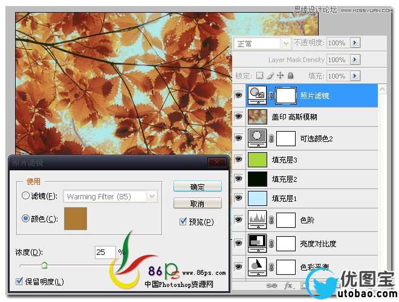Toggle lock image pixels brush icon
The width and height of the screenshot is (399, 302).
[x=270, y=75]
